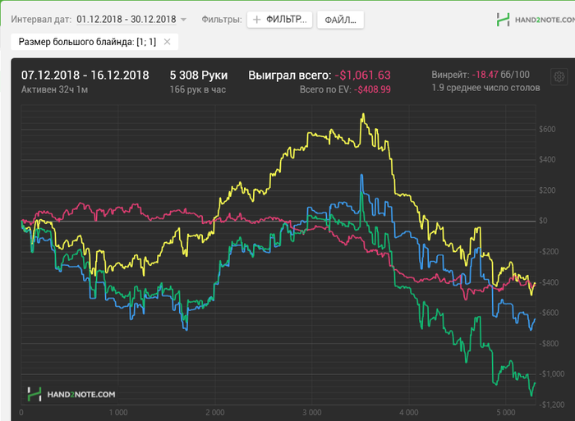Click the plus ФИЛЬТР add-filter button
575x421 pixels.
(x=279, y=20)
